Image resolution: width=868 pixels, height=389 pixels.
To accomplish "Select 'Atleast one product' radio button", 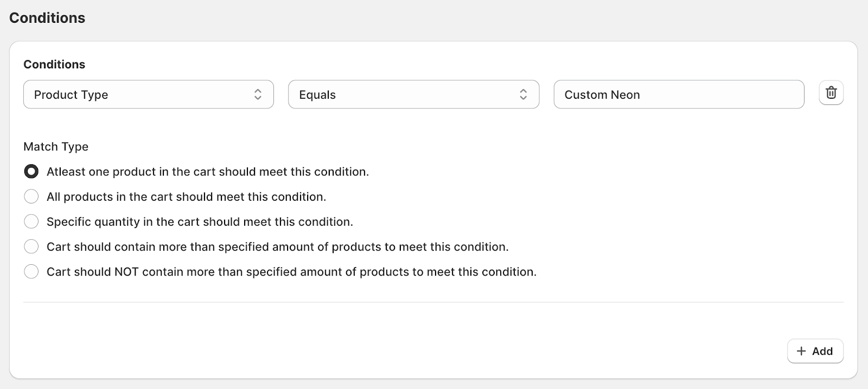I will (31, 171).
